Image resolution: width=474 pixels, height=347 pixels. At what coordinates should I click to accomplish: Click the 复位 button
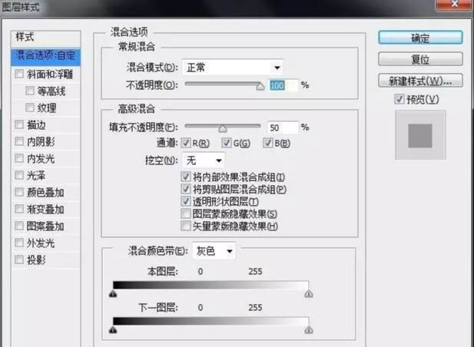(x=420, y=59)
